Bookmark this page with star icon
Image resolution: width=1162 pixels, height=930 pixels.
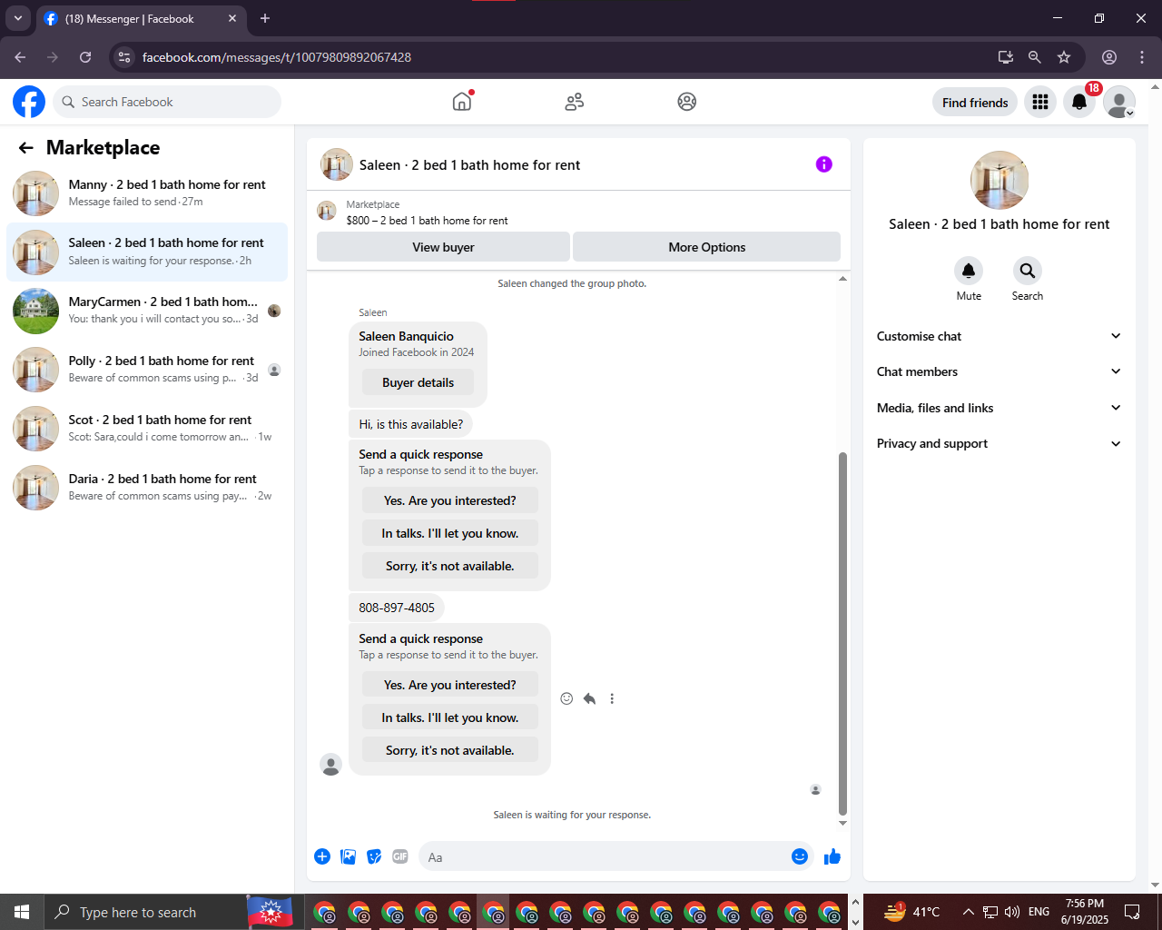click(1064, 57)
